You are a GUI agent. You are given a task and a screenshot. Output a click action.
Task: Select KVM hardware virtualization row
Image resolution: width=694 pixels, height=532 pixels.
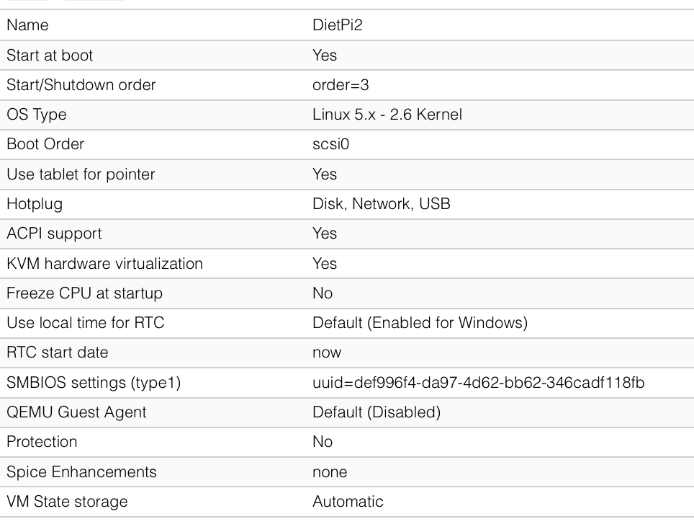[x=347, y=263]
